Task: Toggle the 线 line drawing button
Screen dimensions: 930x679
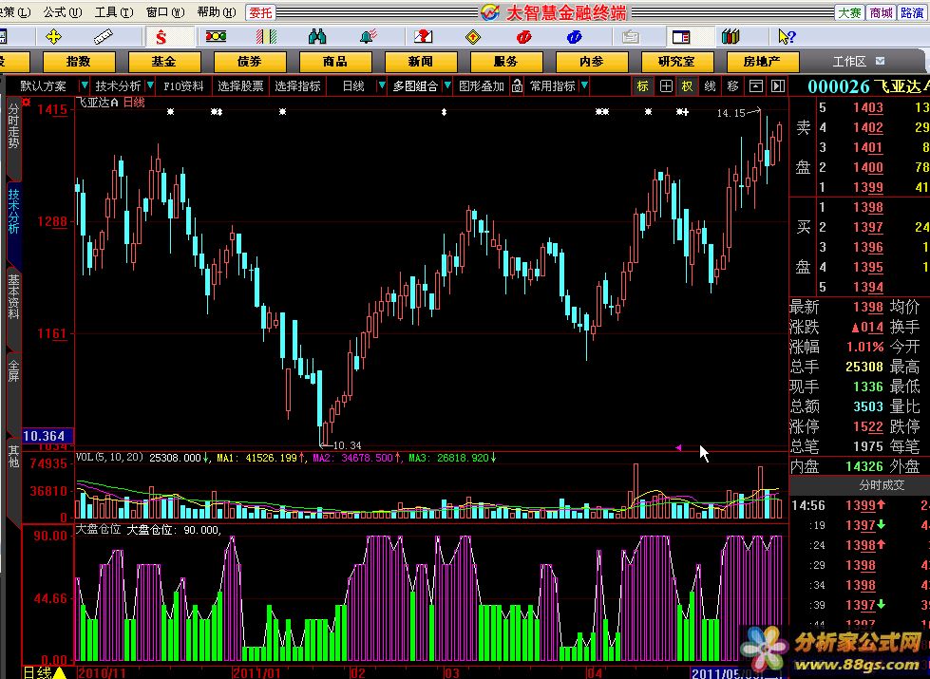Action: tap(710, 86)
